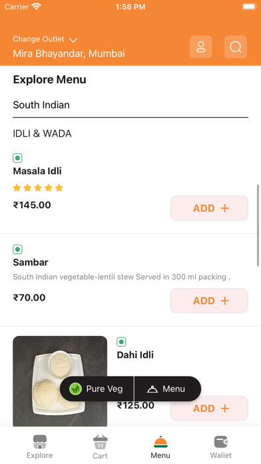Toggle the Pure Veg filter
Screen dimensions: 261x464
pos(97,389)
